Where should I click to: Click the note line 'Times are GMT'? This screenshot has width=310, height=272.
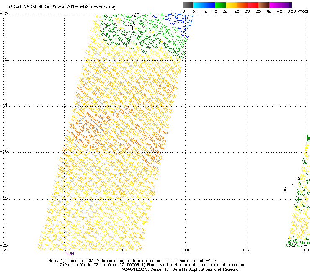(80, 261)
